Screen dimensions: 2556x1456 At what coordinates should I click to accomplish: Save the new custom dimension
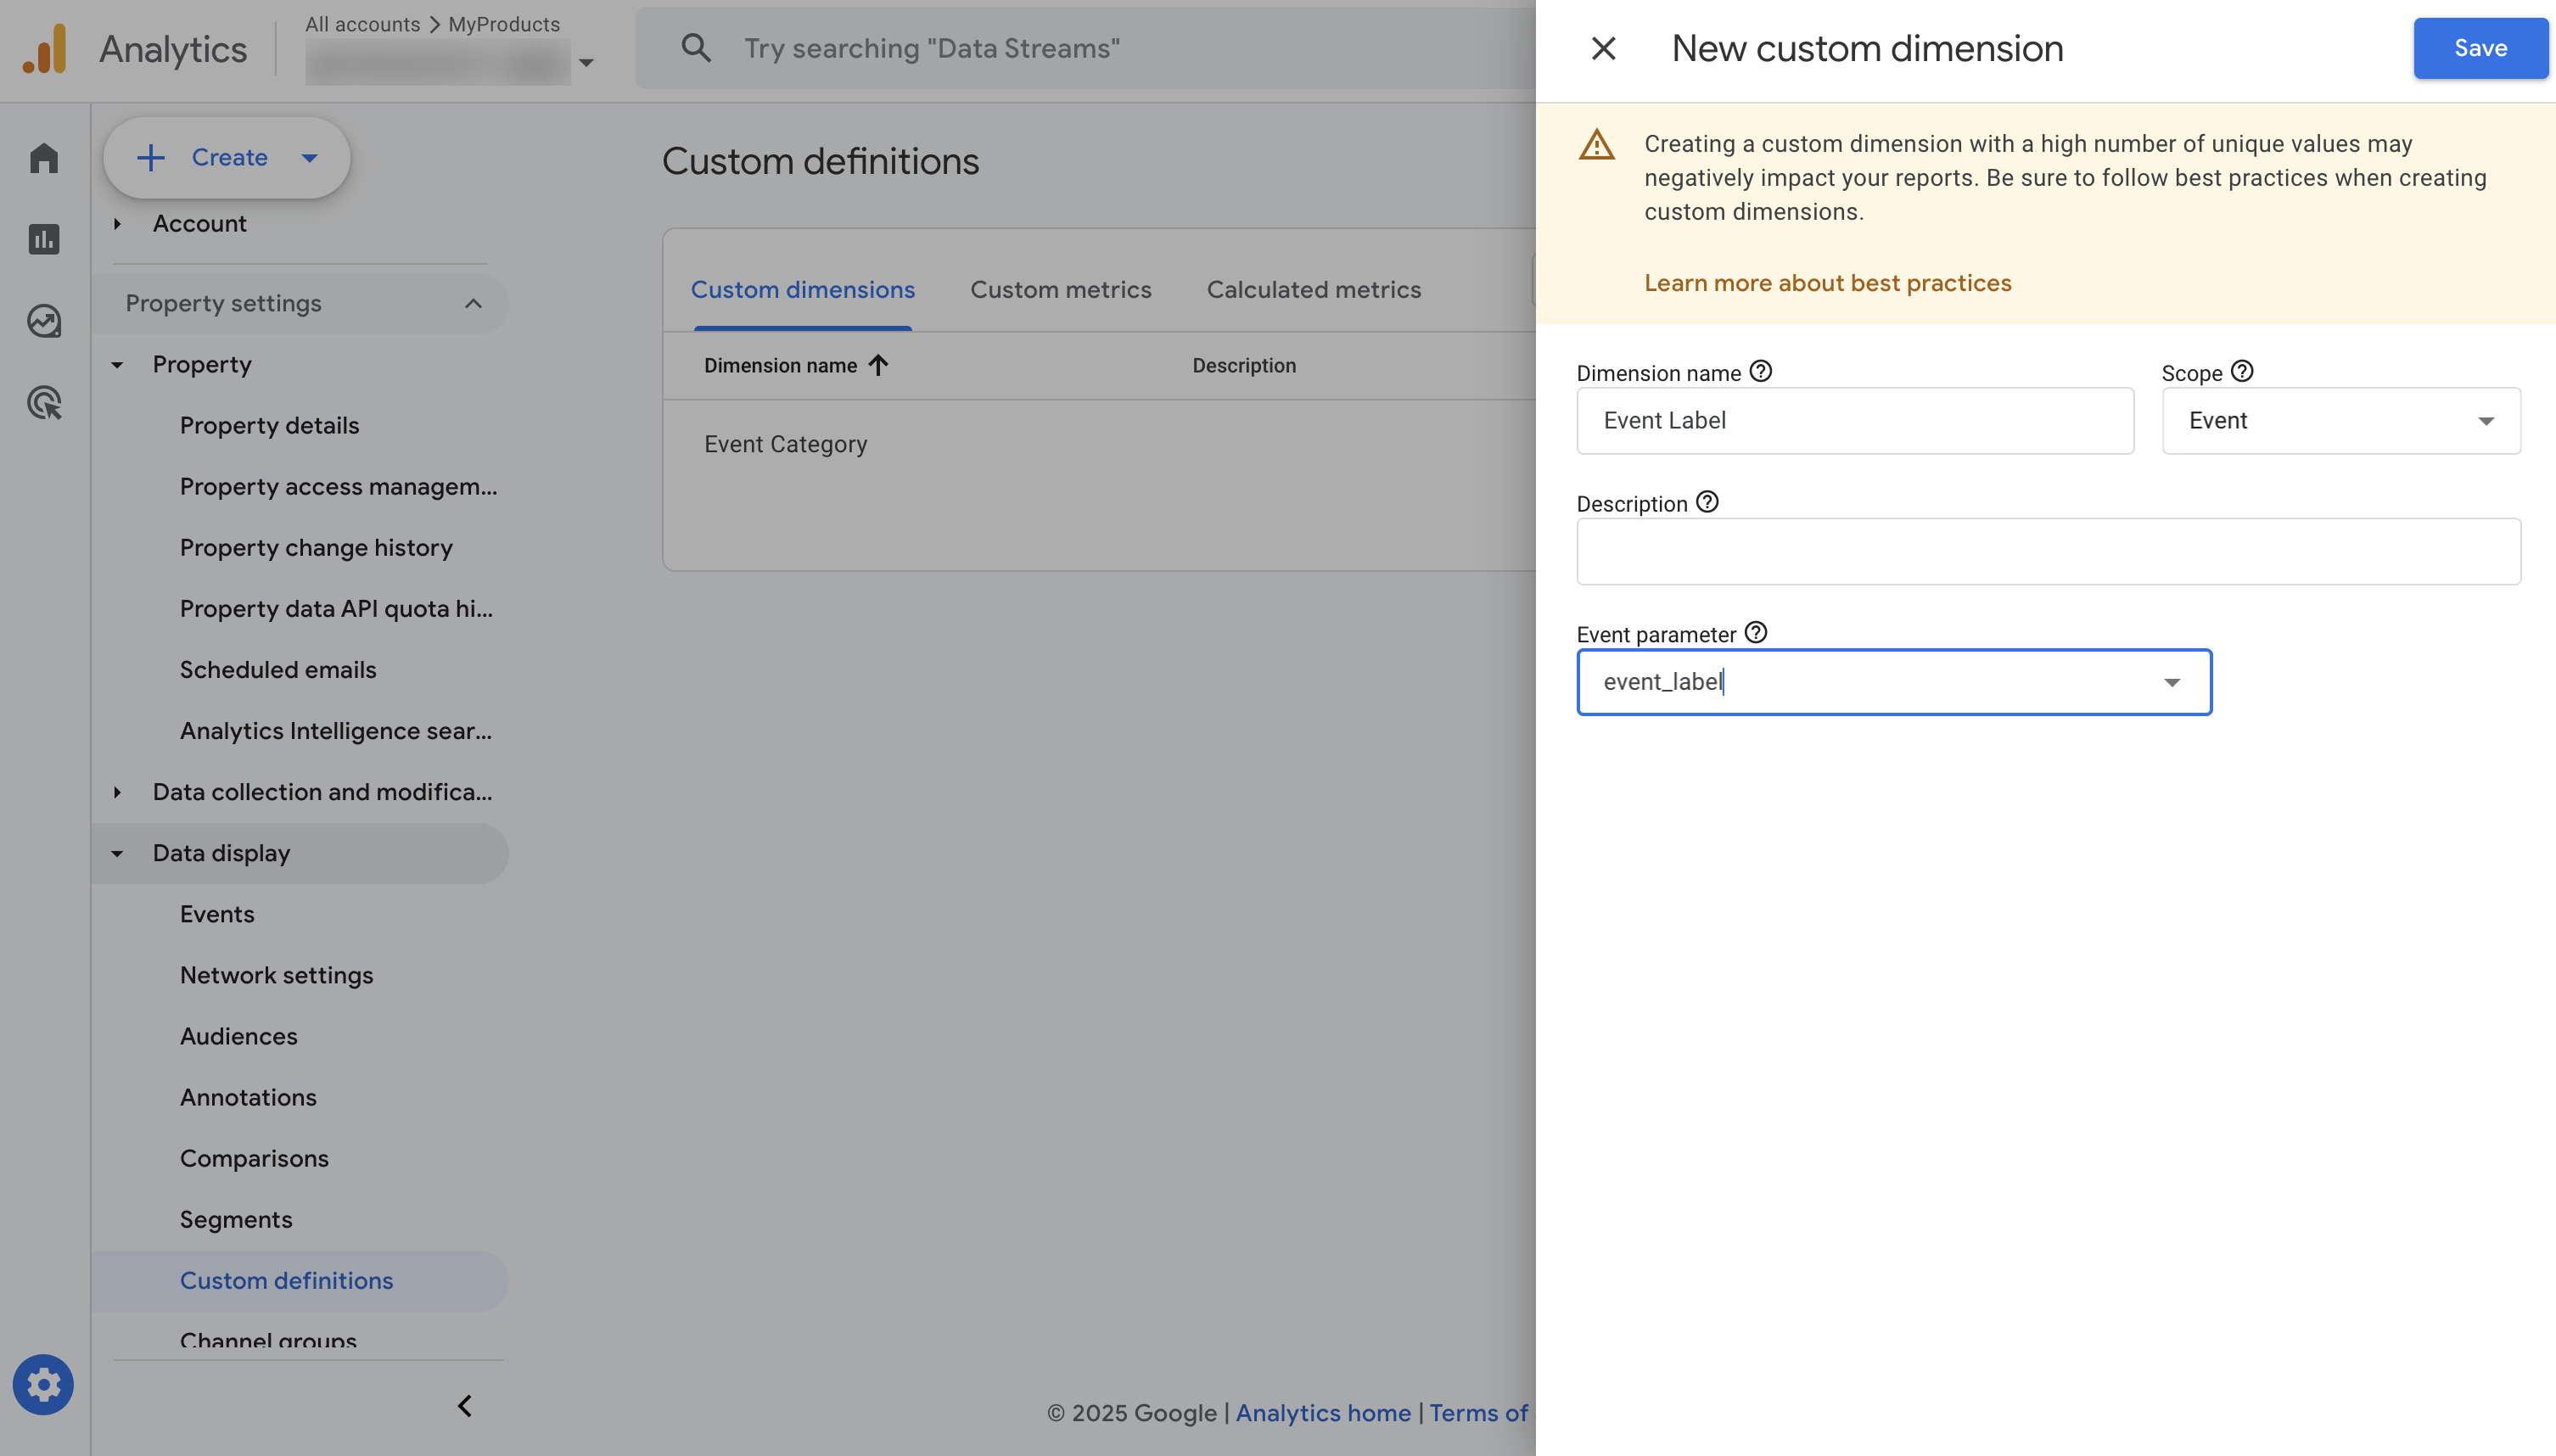click(x=2480, y=48)
